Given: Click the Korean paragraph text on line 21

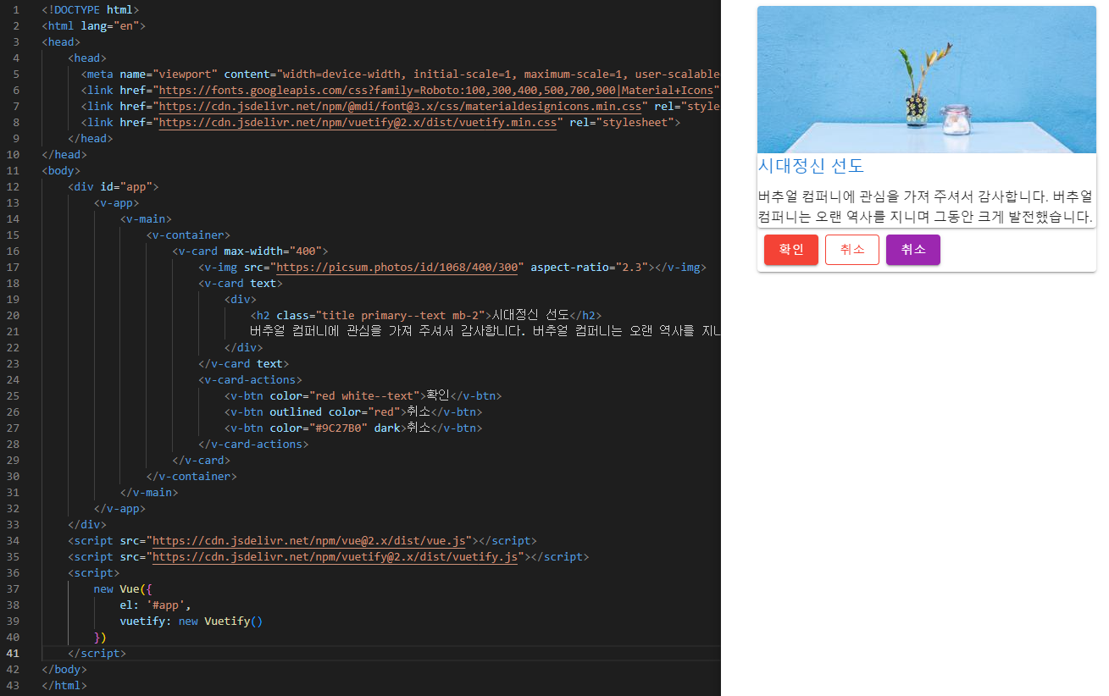Looking at the screenshot, I should (x=485, y=331).
